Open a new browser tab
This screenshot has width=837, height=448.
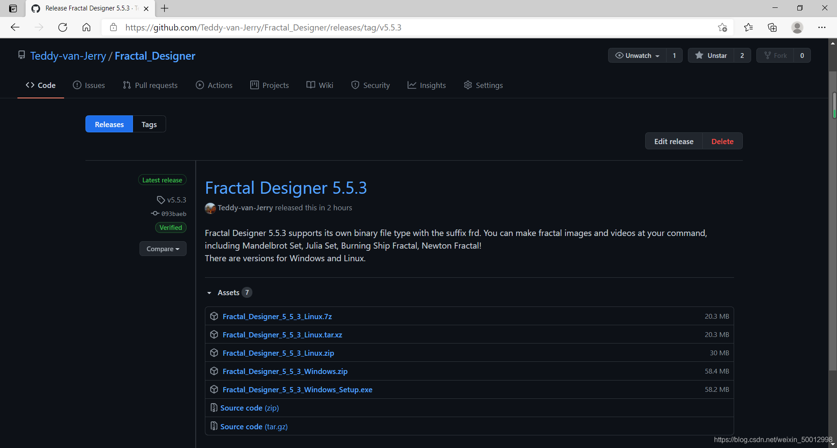(164, 8)
